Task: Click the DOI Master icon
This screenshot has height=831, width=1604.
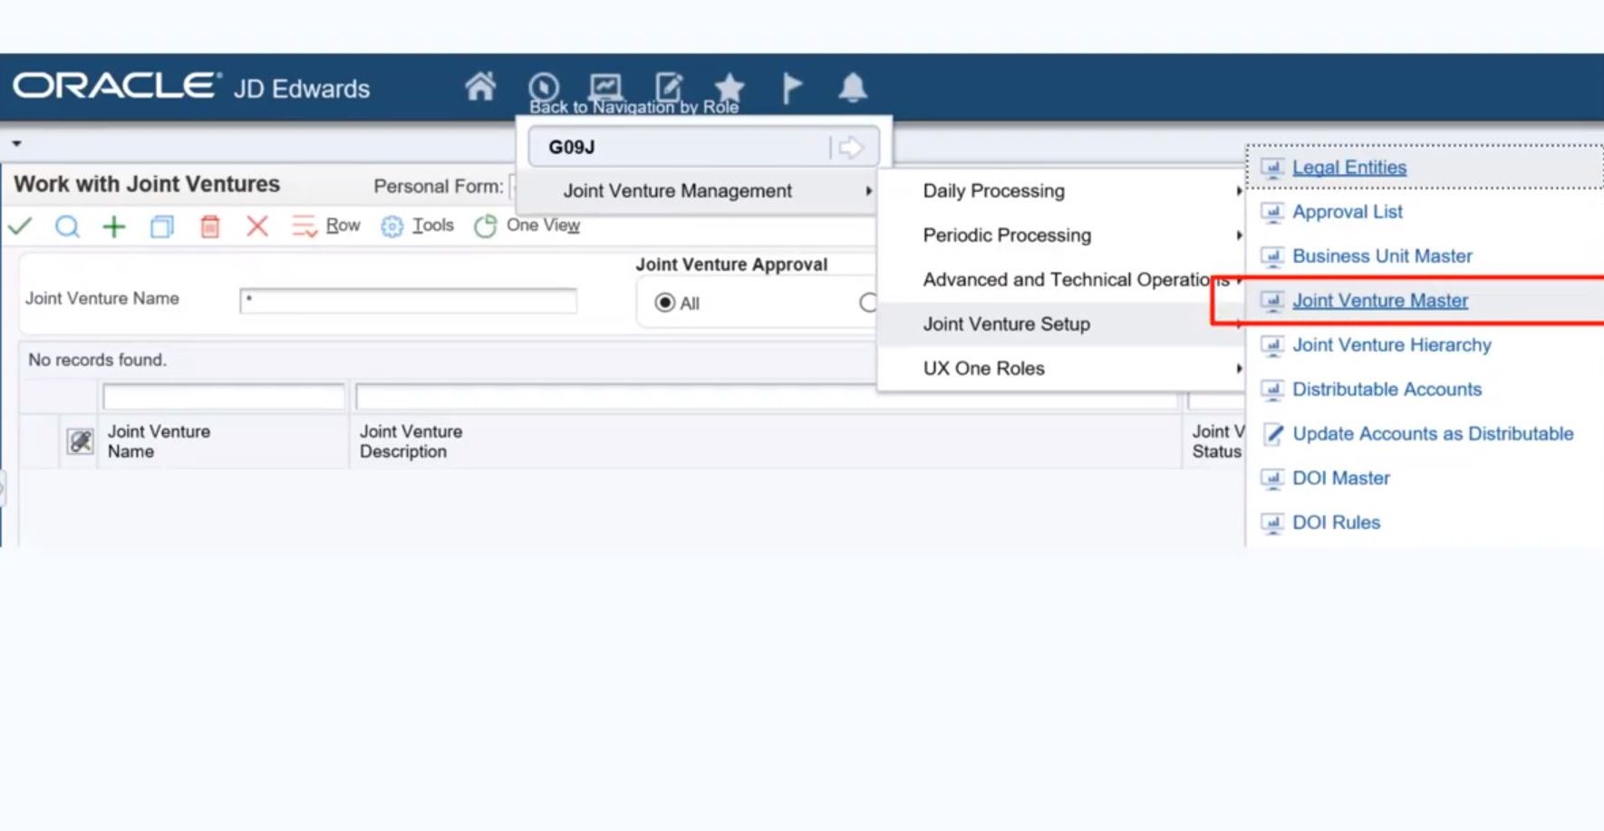Action: pos(1273,478)
